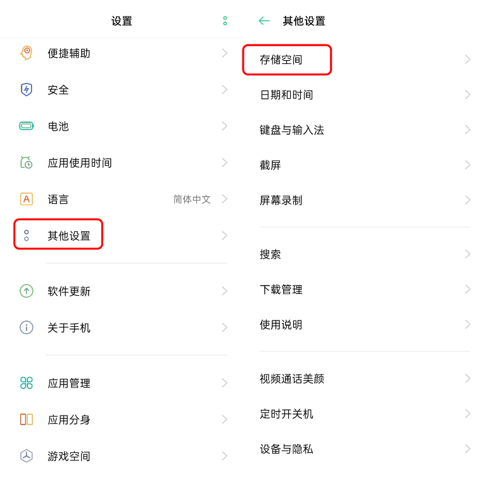The image size is (487, 477).
Task: Click the 关于手机 info icon
Action: (26, 328)
